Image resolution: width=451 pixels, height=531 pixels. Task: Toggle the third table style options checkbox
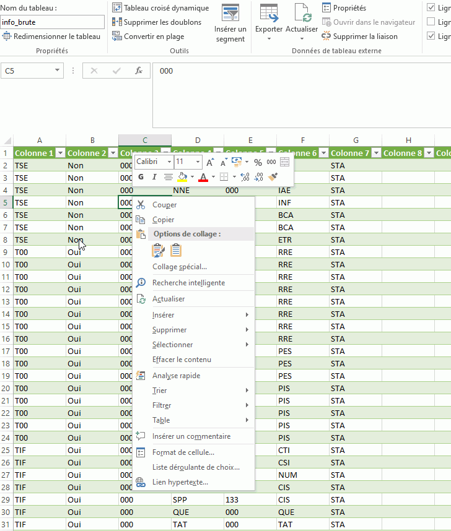coord(432,36)
